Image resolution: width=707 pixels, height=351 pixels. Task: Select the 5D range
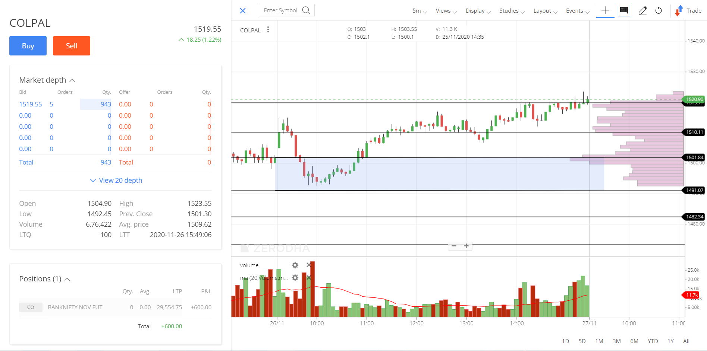coord(582,341)
